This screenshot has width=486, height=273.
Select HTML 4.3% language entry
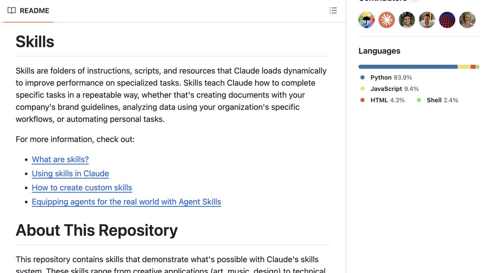pos(382,100)
